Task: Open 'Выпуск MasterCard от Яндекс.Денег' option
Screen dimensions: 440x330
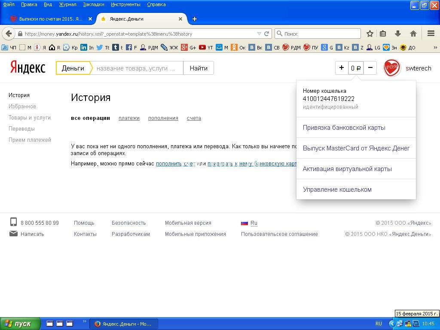Action: [x=356, y=148]
